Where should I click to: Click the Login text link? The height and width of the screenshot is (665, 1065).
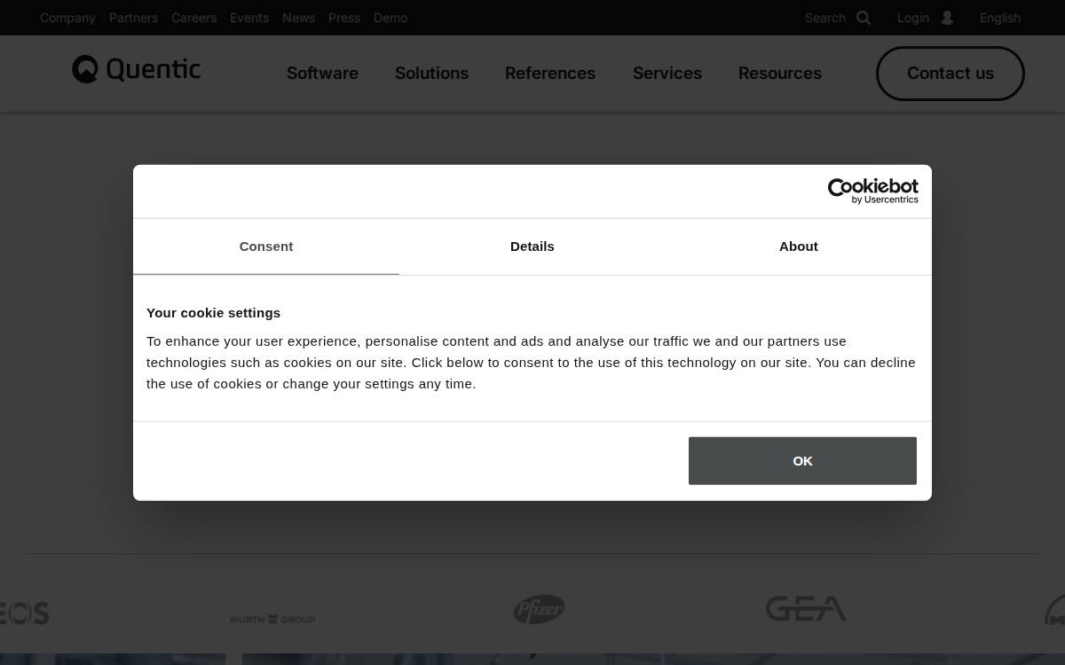913,18
